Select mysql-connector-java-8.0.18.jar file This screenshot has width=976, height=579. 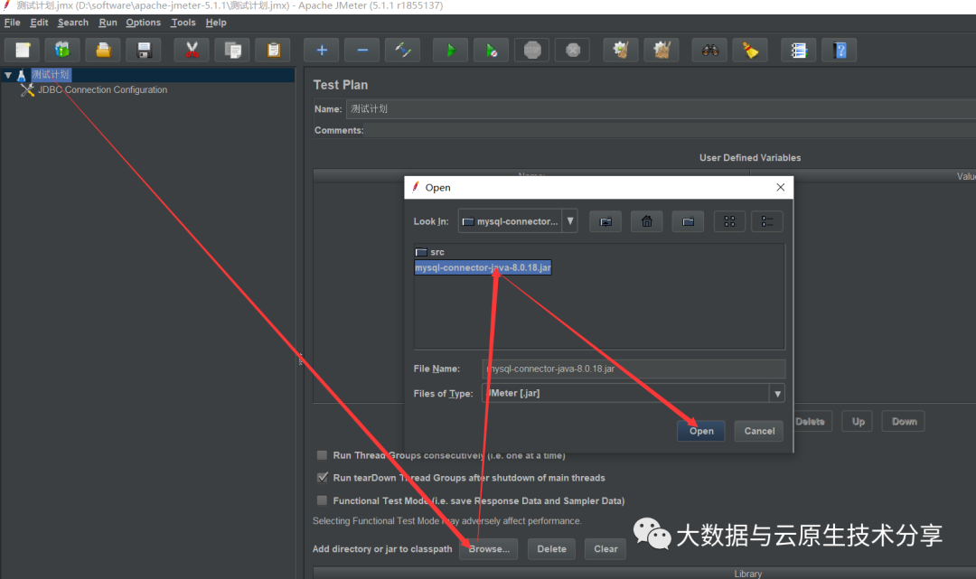pyautogui.click(x=483, y=267)
